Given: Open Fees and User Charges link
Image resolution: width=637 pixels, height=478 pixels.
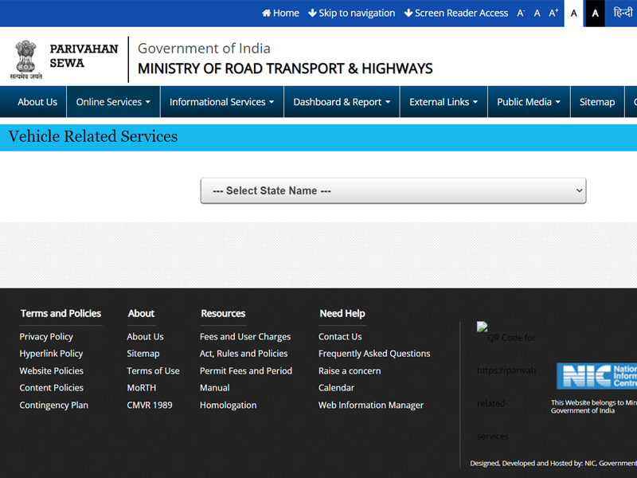Looking at the screenshot, I should (x=245, y=337).
